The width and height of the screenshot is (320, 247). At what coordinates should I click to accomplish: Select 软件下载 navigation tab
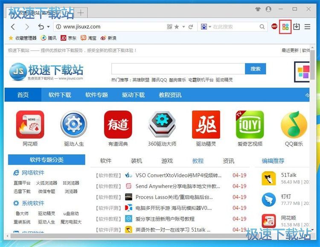60,95
